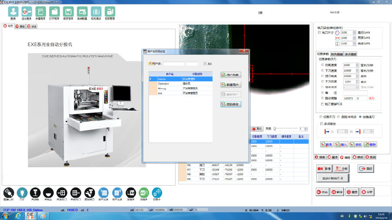Launch Paint from the Windows taskbar
Image resolution: width=392 pixels, height=220 pixels.
pos(43,215)
